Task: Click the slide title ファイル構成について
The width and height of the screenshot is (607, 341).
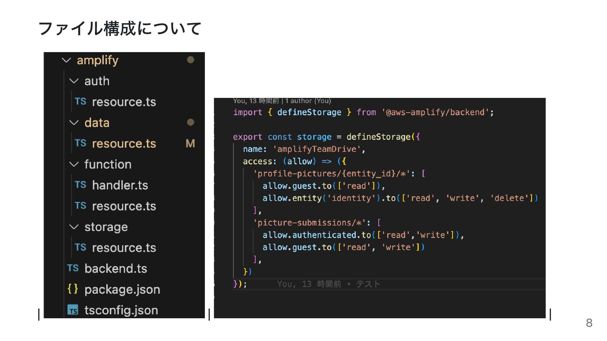Action: [x=120, y=28]
